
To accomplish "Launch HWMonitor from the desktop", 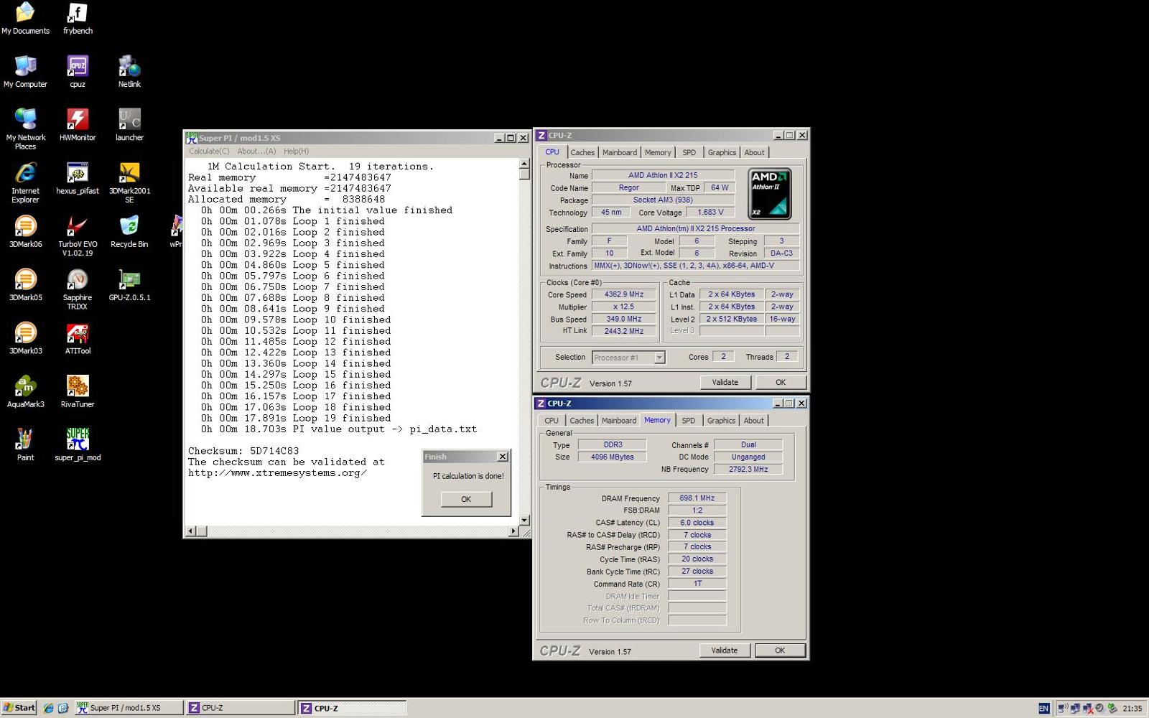I will click(x=78, y=125).
